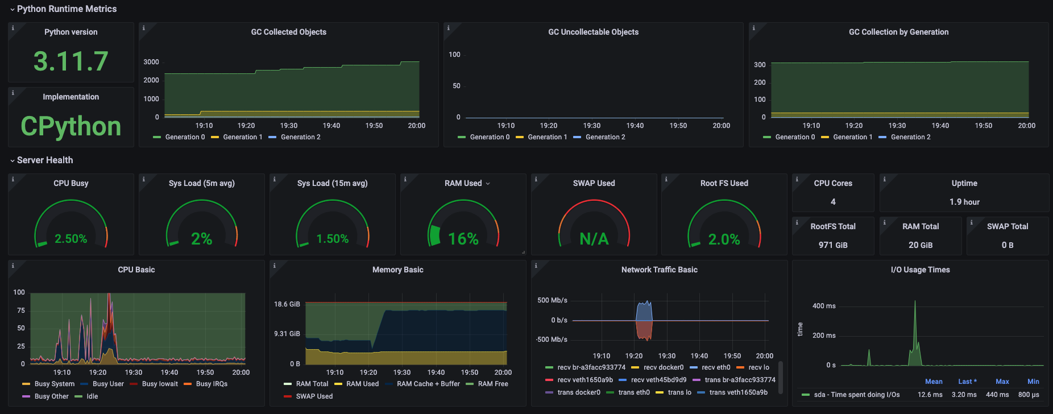The width and height of the screenshot is (1053, 414).
Task: Click info icon on Network Traffic Basic panel
Action: pyautogui.click(x=536, y=266)
